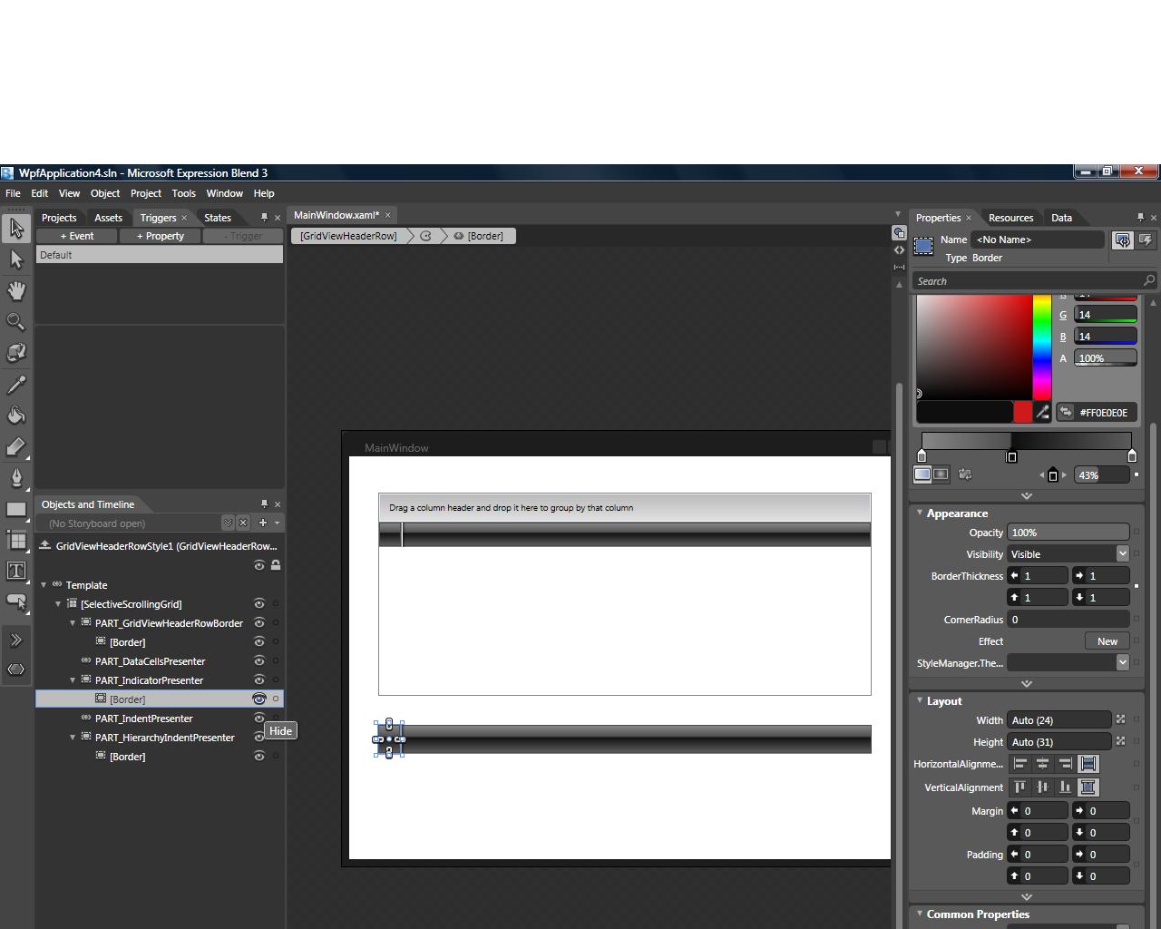Toggle visibility of PART_DataCellsPresenter
The height and width of the screenshot is (929, 1161).
click(259, 661)
